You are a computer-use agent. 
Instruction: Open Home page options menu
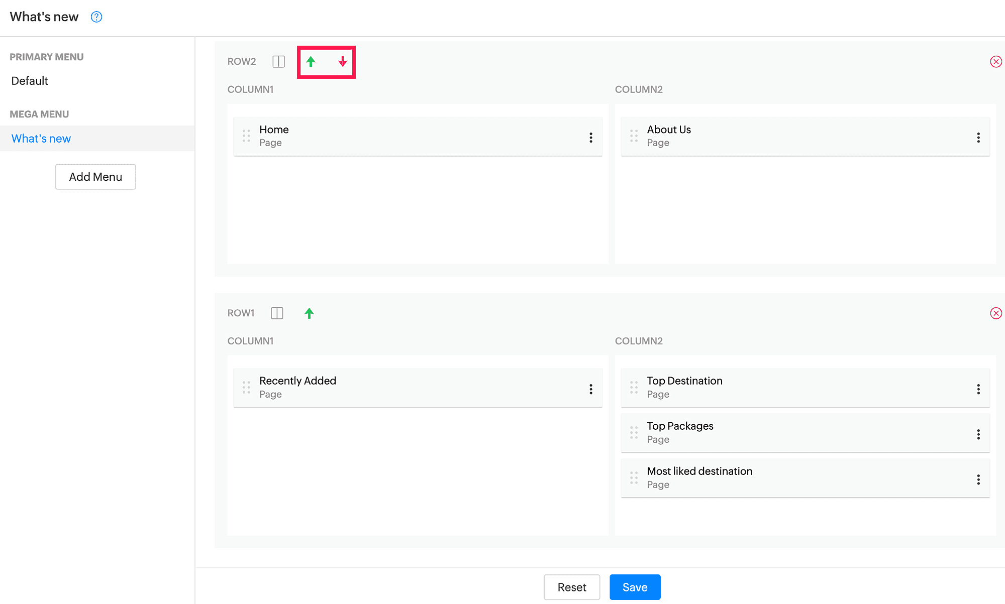pyautogui.click(x=591, y=138)
